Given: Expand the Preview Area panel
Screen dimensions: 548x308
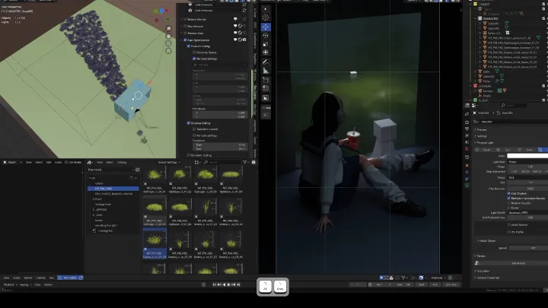Looking at the screenshot, I should click(x=181, y=33).
